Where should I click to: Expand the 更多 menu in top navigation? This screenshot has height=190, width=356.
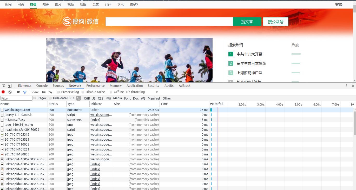point(134,4)
